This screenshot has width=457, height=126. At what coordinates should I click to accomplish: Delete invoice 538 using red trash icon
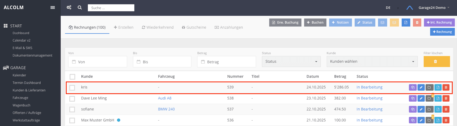(446, 98)
